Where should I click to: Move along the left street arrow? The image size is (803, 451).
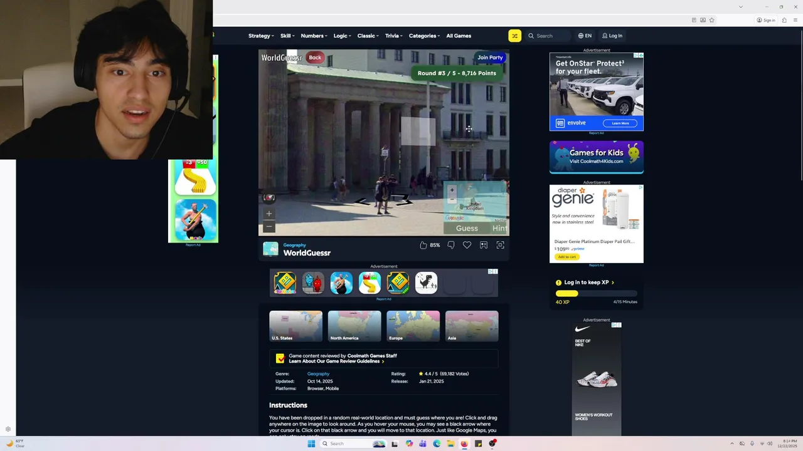(x=363, y=202)
